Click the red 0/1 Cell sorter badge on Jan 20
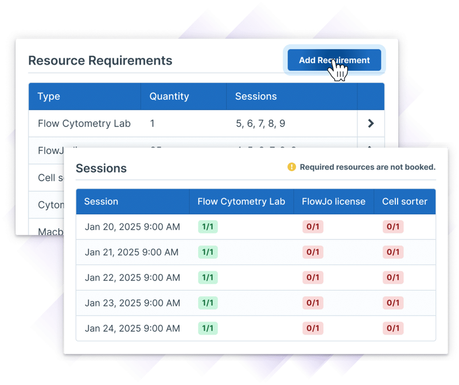Viewport: 459px width, 385px height. click(393, 227)
